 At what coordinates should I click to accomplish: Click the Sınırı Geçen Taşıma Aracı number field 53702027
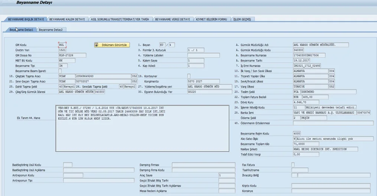point(104,81)
